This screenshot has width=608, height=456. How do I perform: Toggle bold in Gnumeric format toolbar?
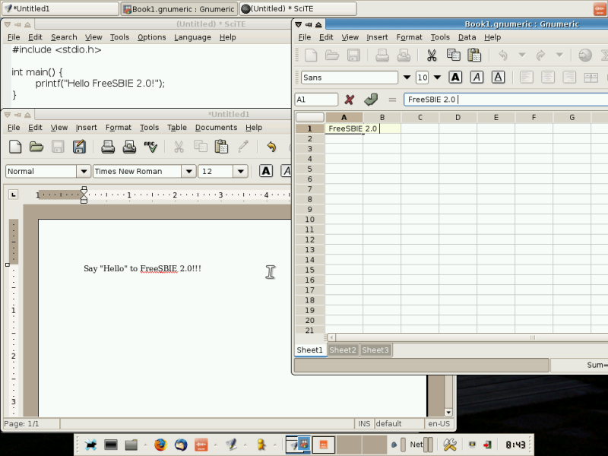[x=455, y=78]
